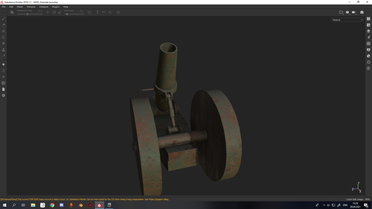Select the rotate manipulator icon
This screenshot has height=209, width=372.
coord(54,12)
